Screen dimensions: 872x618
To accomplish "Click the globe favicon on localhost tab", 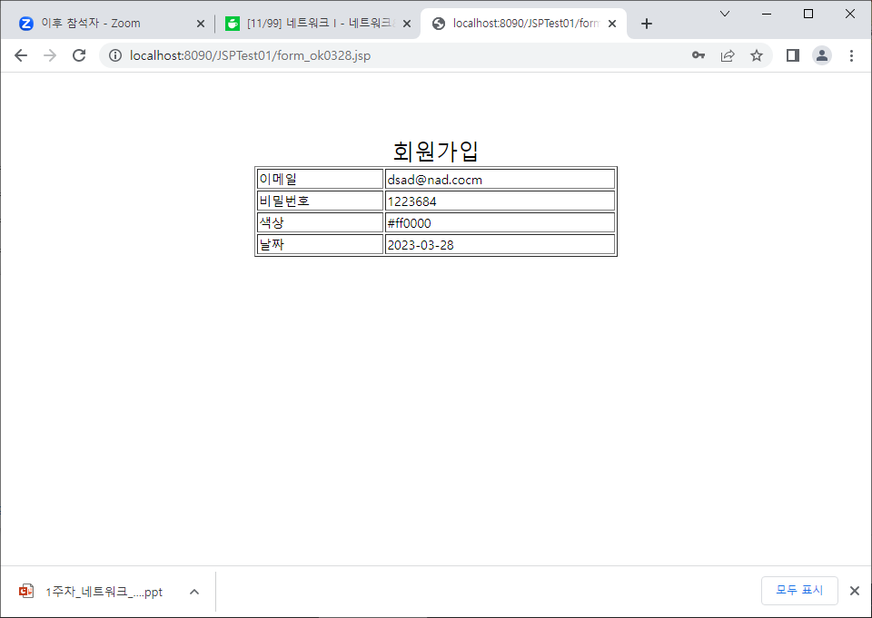I will tap(438, 24).
